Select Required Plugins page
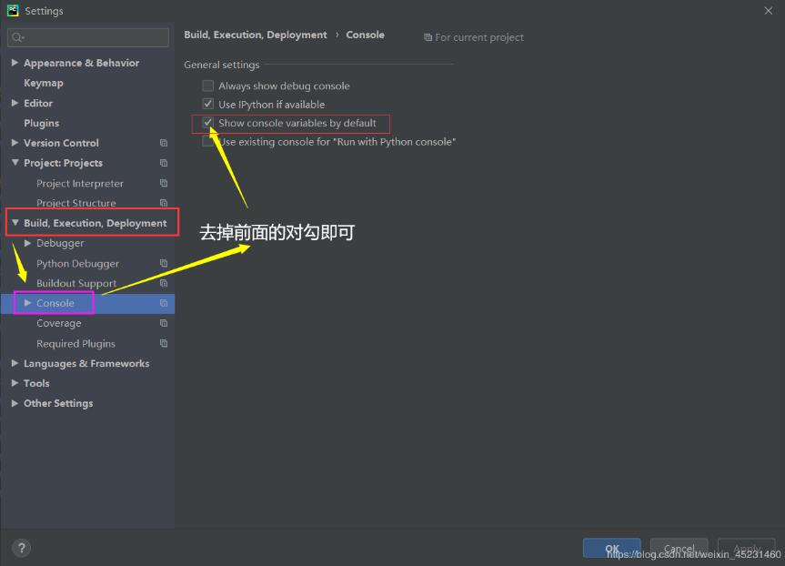Screen dimensions: 785x566 pos(75,344)
